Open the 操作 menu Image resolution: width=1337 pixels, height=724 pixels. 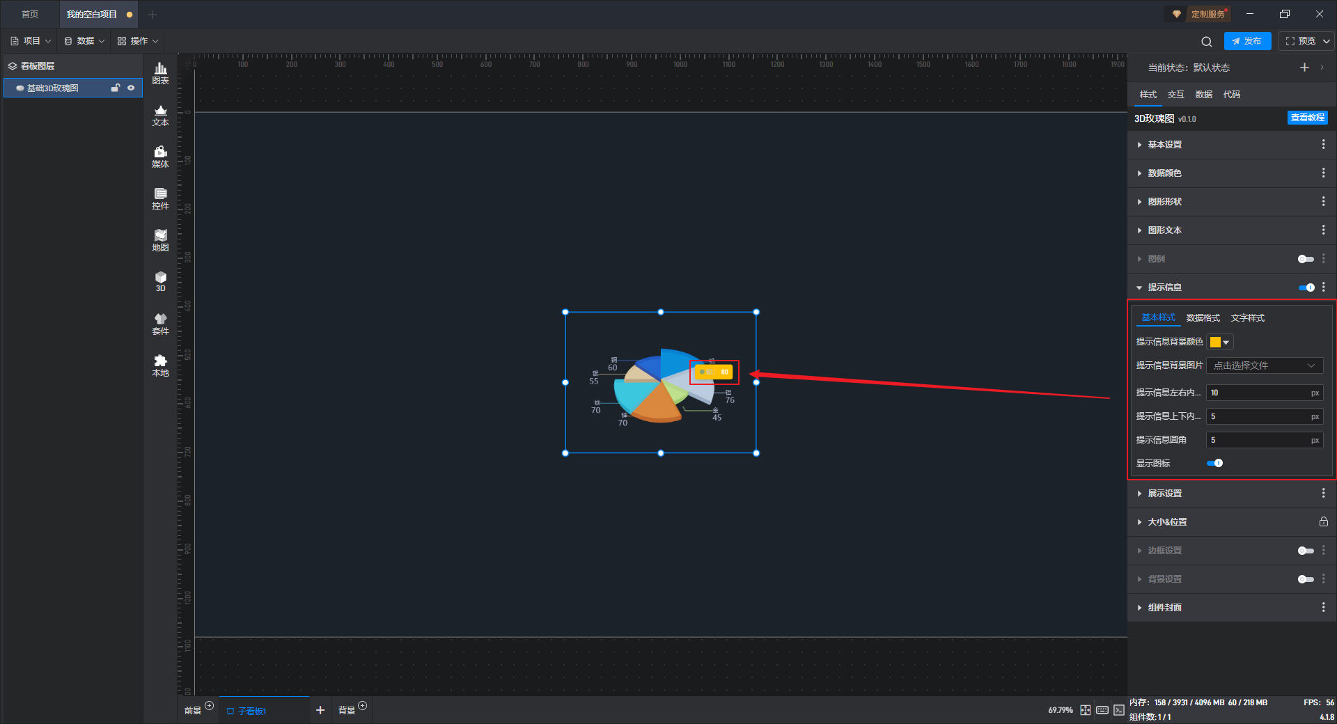138,41
